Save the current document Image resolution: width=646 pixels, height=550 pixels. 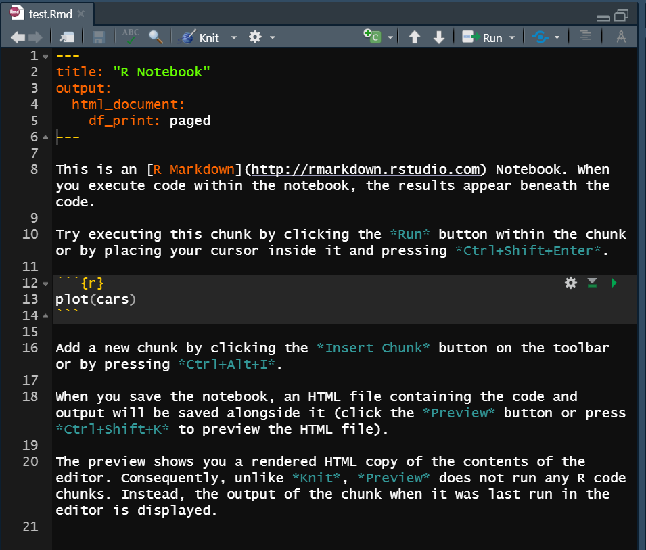pyautogui.click(x=99, y=37)
